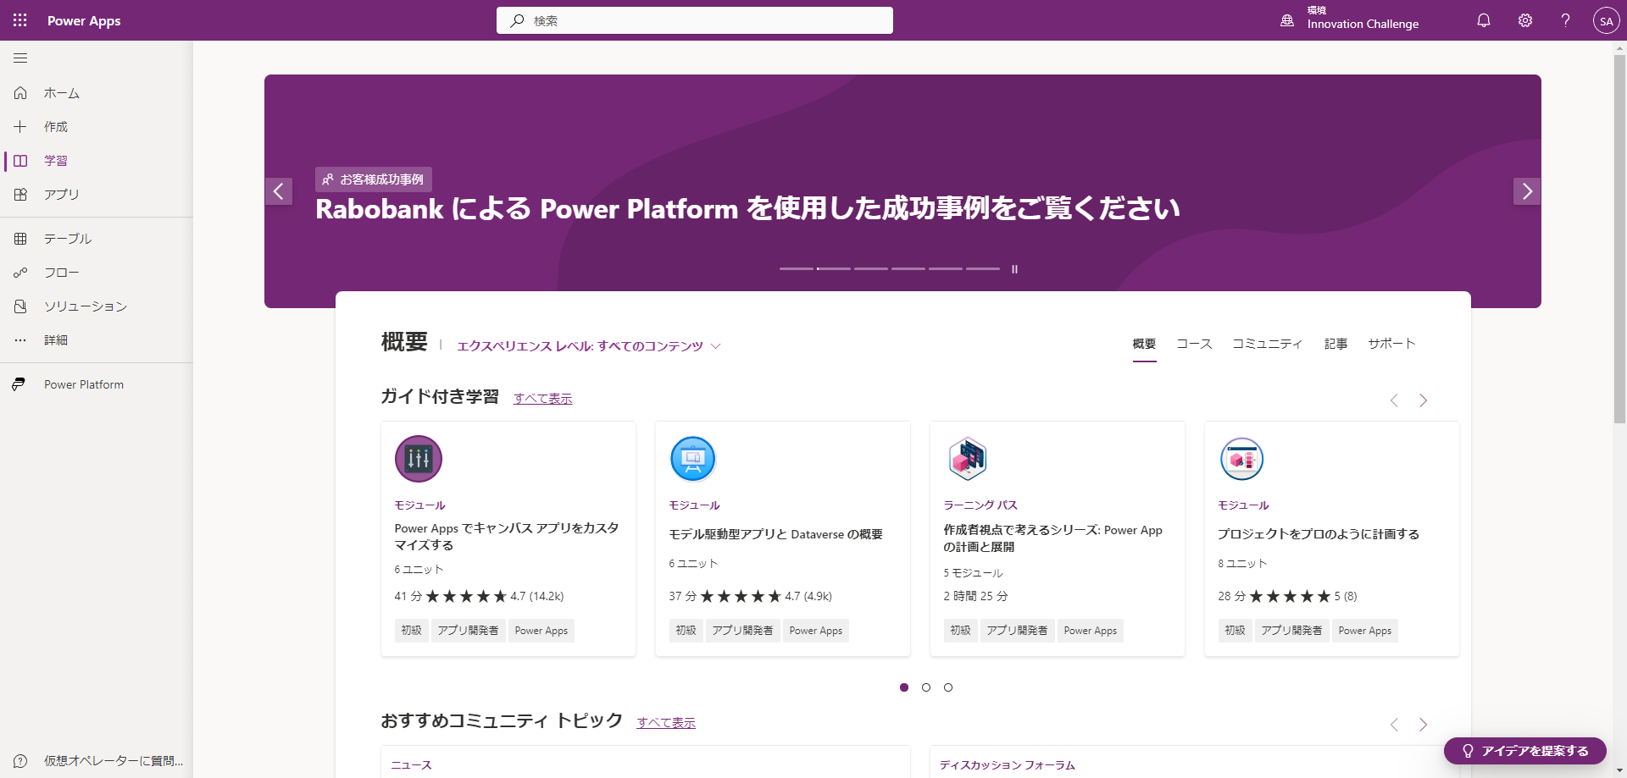Viewport: 1627px width, 778px height.
Task: Open モデル駆動型アプリと Dataverse の概要 module
Action: (x=776, y=534)
